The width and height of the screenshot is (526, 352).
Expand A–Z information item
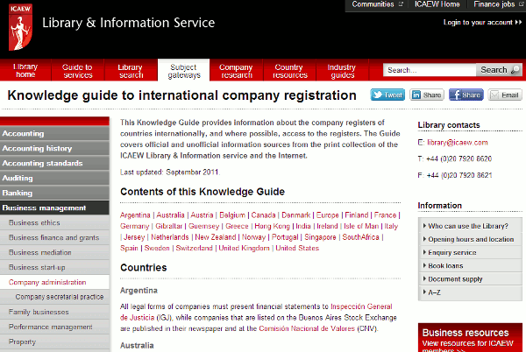tap(470, 292)
